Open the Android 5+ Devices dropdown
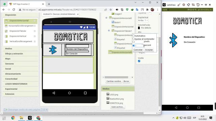 tap(60, 14)
